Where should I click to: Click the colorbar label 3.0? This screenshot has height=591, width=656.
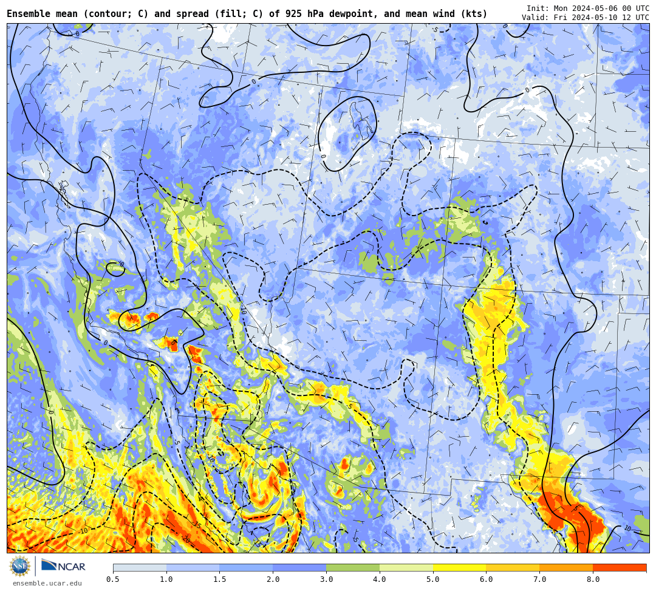click(326, 579)
